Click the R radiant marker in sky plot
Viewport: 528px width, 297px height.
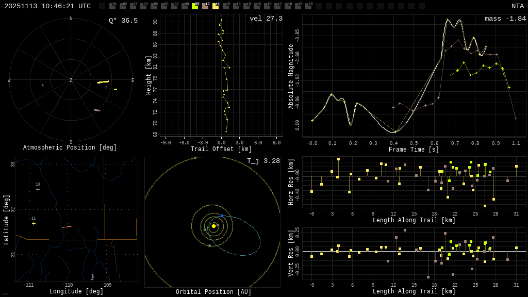[x=42, y=86]
